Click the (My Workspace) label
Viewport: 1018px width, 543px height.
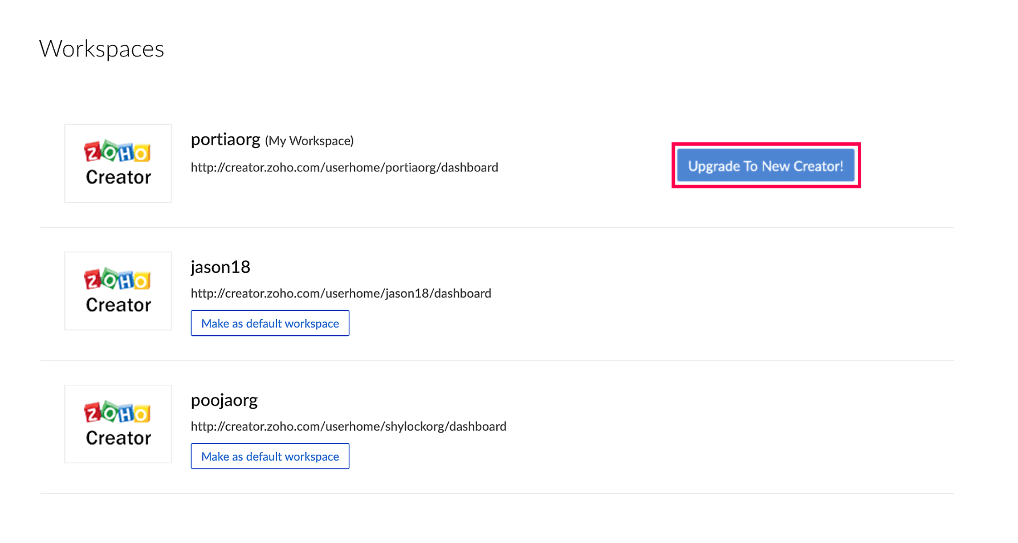click(309, 141)
